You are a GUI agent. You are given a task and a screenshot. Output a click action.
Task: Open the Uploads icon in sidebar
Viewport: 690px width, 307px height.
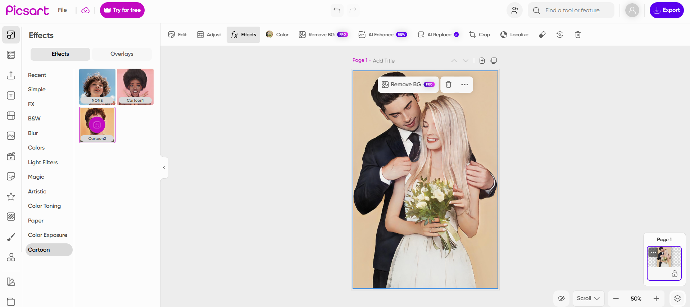pyautogui.click(x=11, y=75)
